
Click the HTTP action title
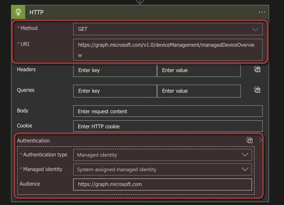click(x=36, y=12)
